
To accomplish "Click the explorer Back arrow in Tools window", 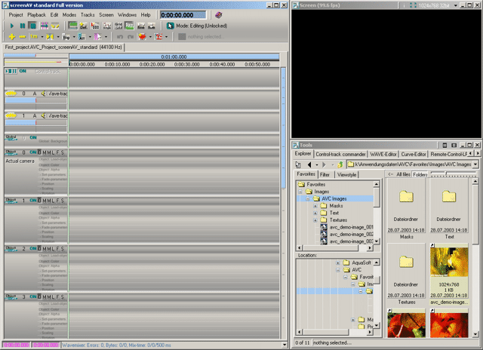I will (x=309, y=164).
